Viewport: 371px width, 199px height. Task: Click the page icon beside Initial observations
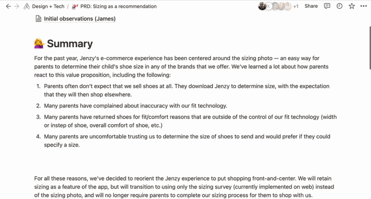(38, 19)
